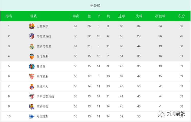The height and width of the screenshot is (122, 191).
Task: Sort table by 积分 column header
Action: [182, 16]
